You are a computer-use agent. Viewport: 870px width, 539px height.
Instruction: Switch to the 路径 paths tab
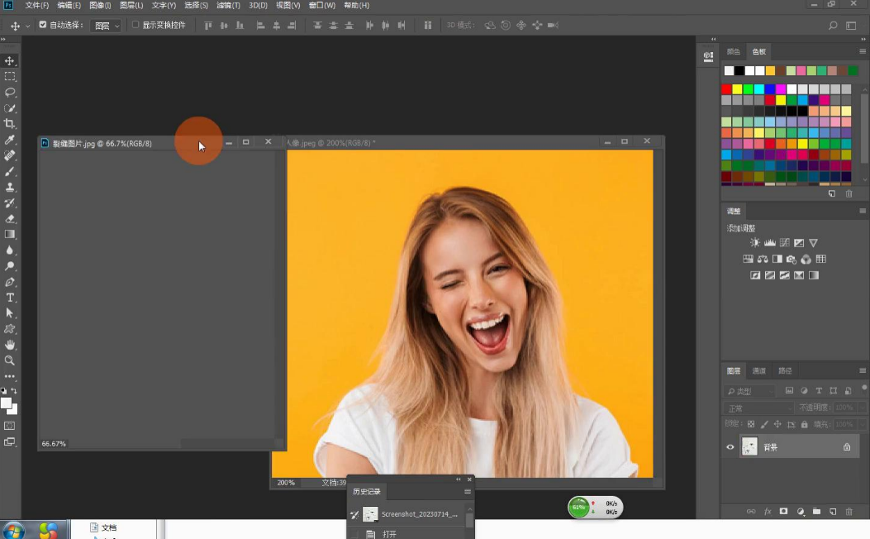(x=785, y=371)
